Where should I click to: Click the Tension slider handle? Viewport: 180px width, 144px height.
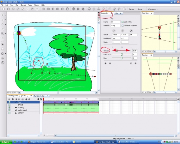click(x=117, y=51)
